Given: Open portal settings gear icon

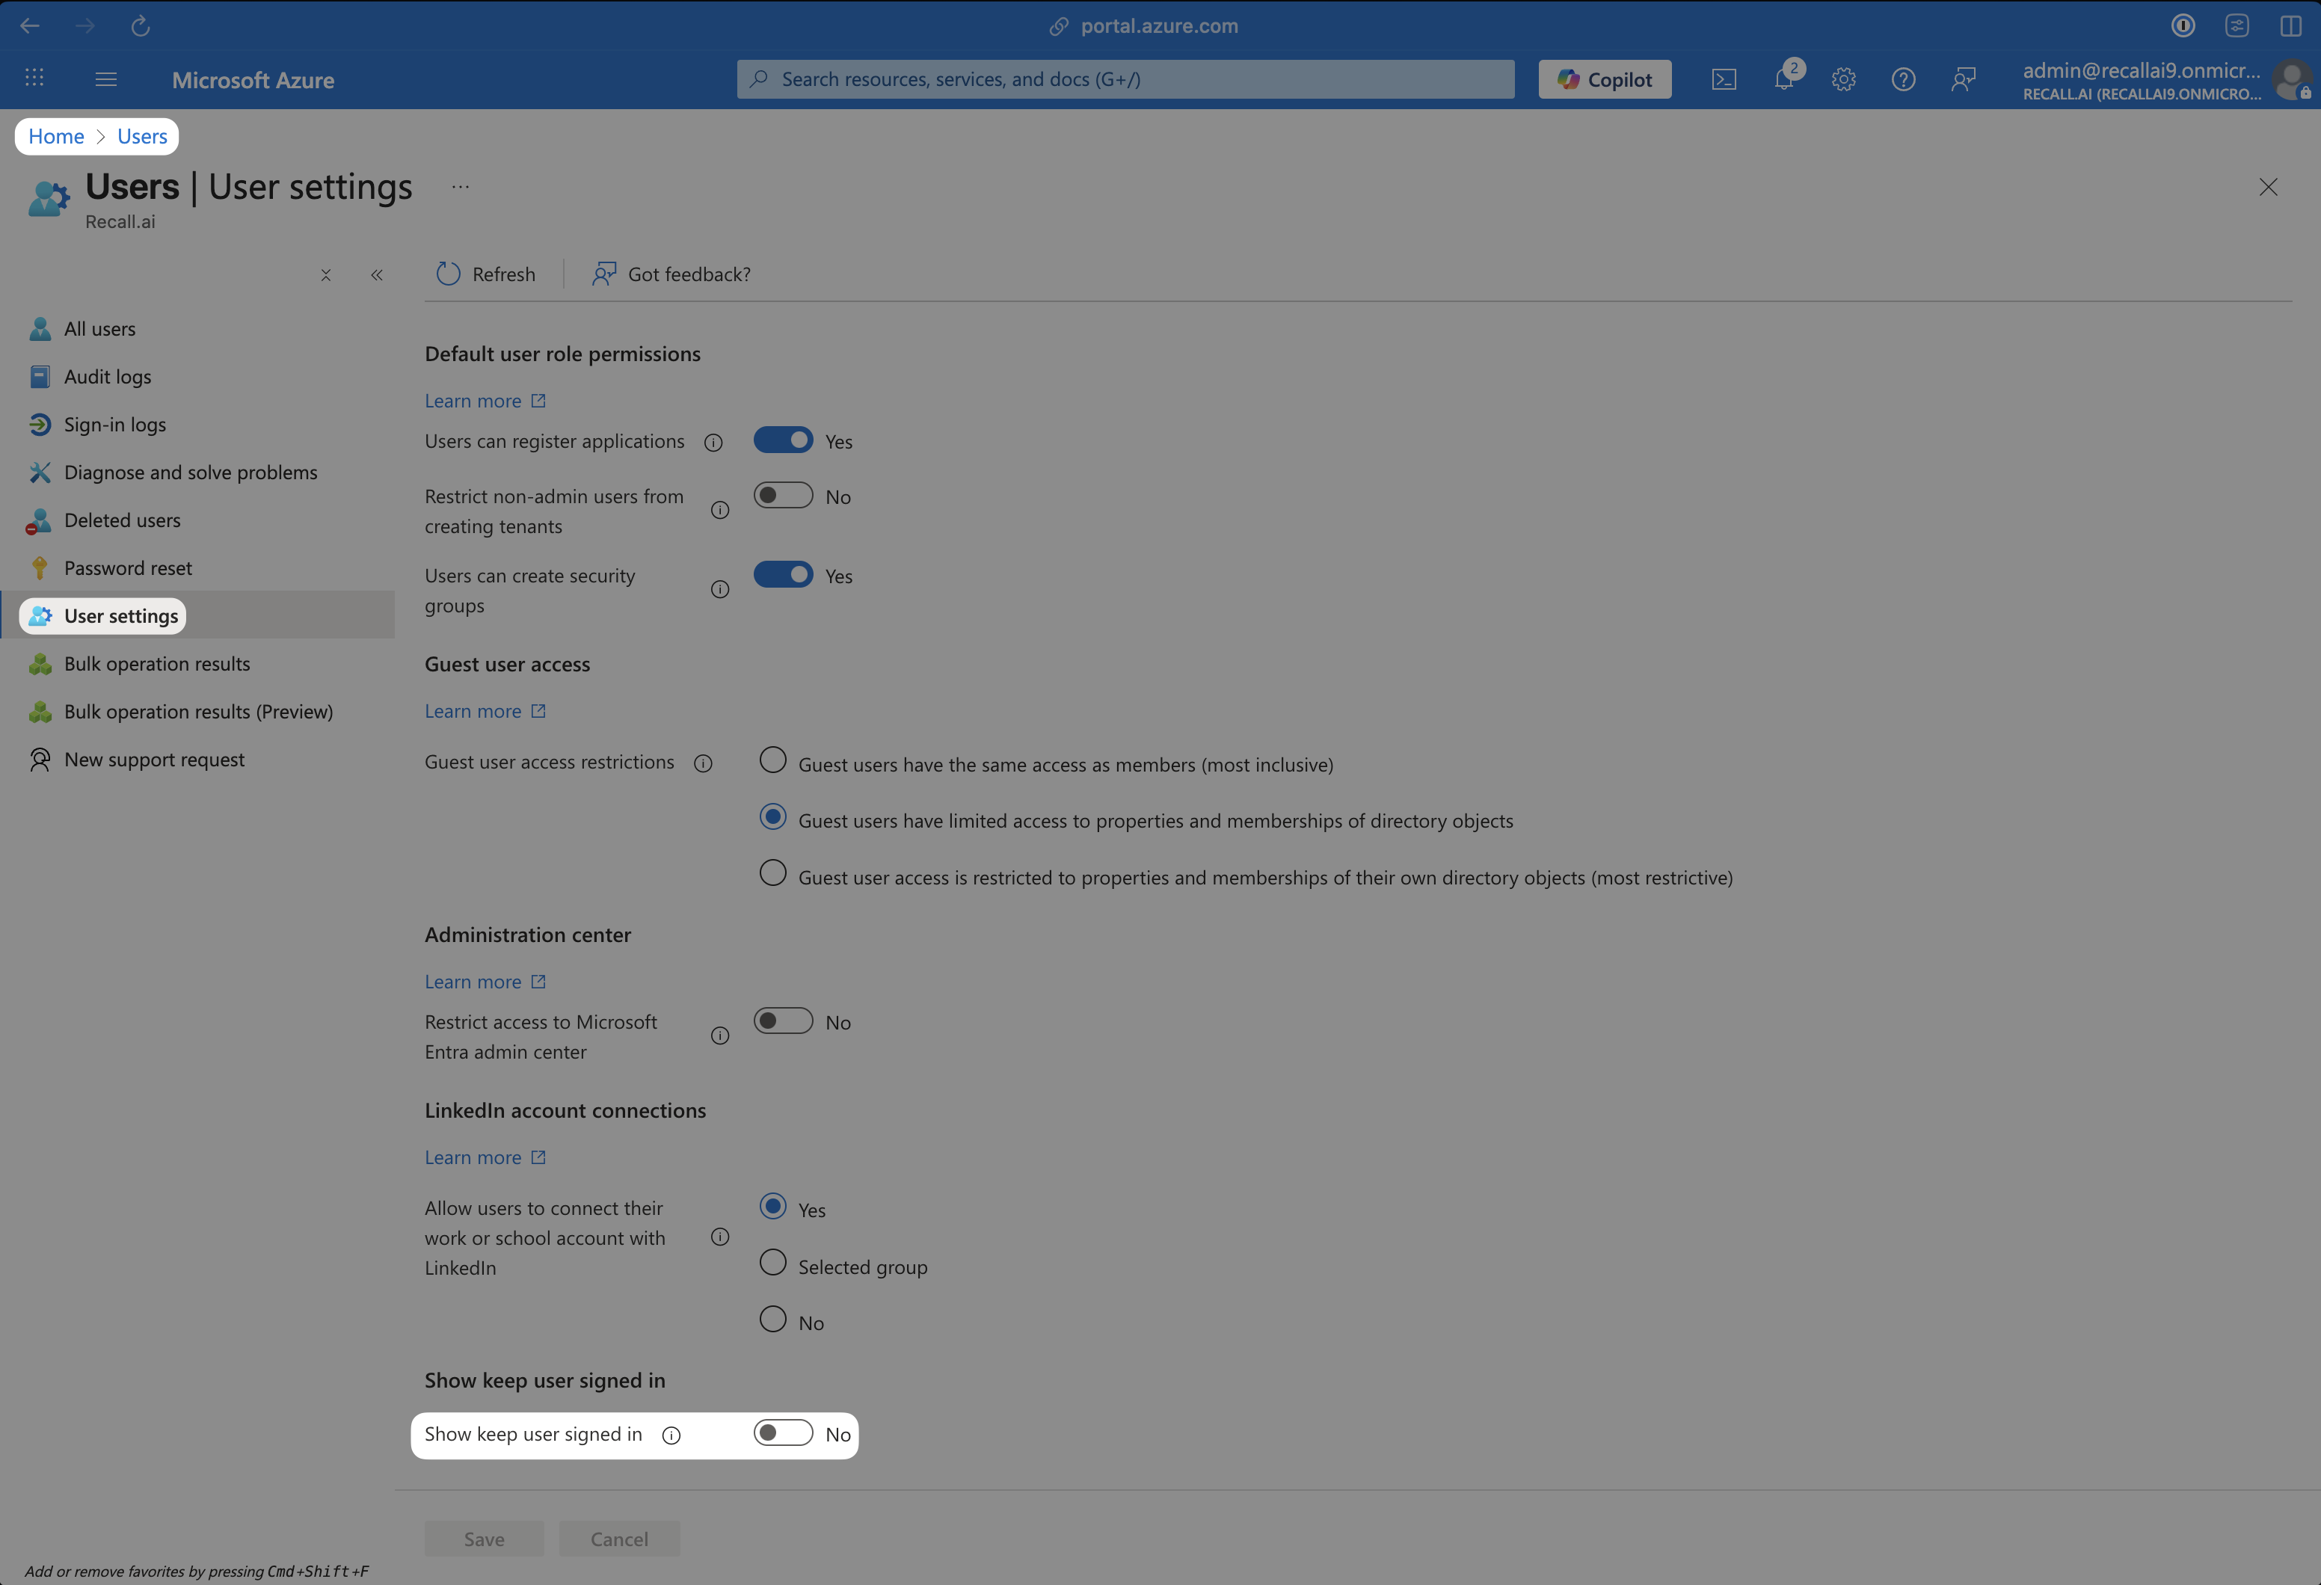Looking at the screenshot, I should pos(1844,79).
